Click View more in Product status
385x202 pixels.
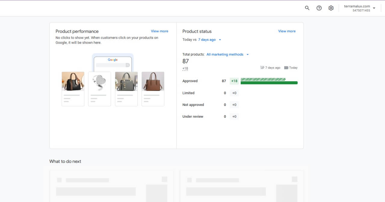(287, 31)
